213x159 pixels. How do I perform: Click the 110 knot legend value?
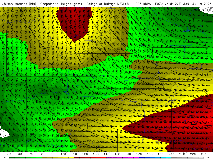pyautogui.click(x=74, y=154)
